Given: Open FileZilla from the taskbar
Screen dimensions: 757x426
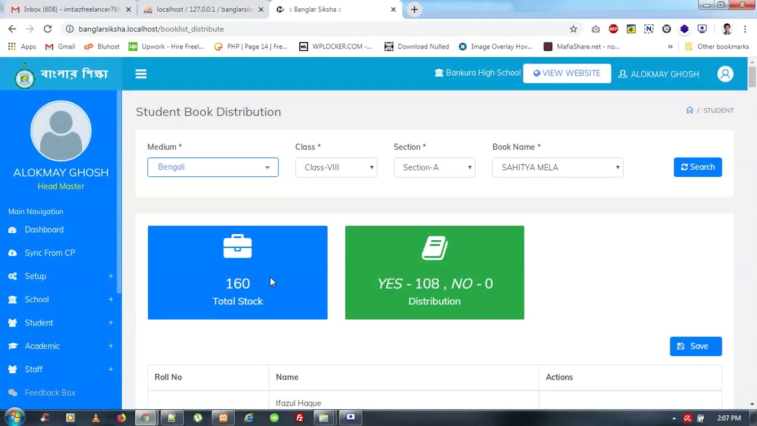Looking at the screenshot, I should tap(299, 418).
